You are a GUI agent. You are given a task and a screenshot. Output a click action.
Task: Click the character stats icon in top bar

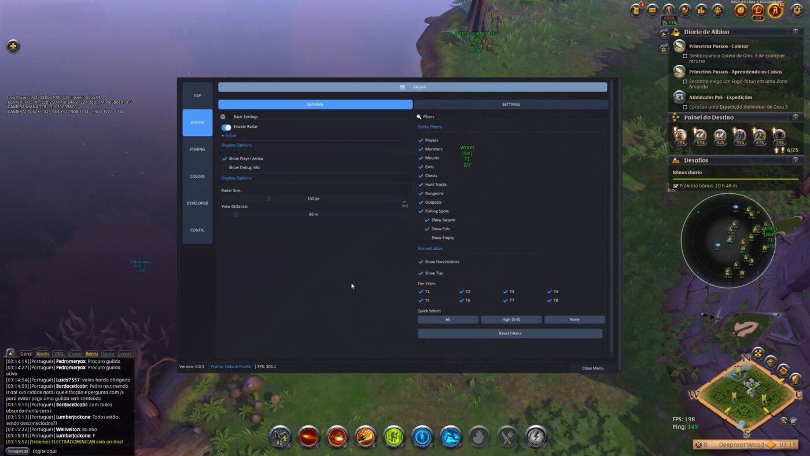[x=669, y=10]
